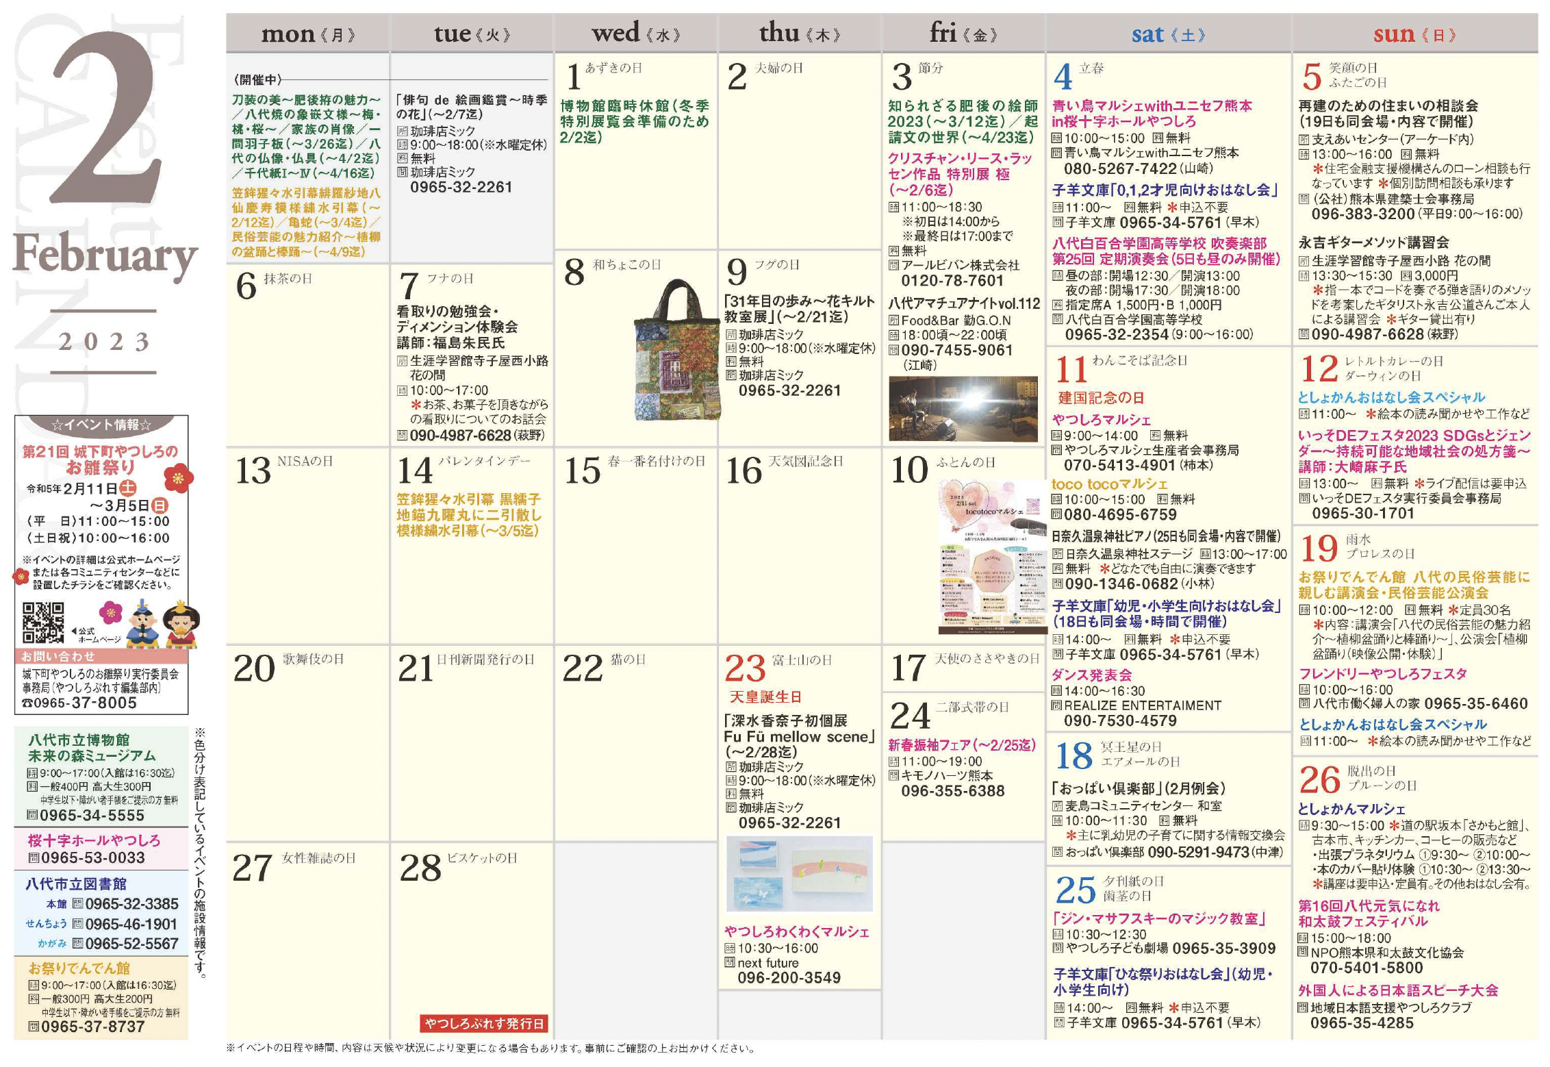Click '永吉ギターメソッド講習会' event title

1374,242
